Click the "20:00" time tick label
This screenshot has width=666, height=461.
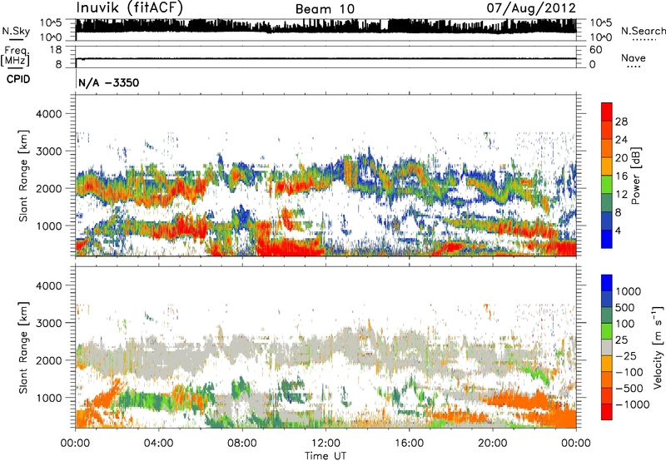pos(493,444)
